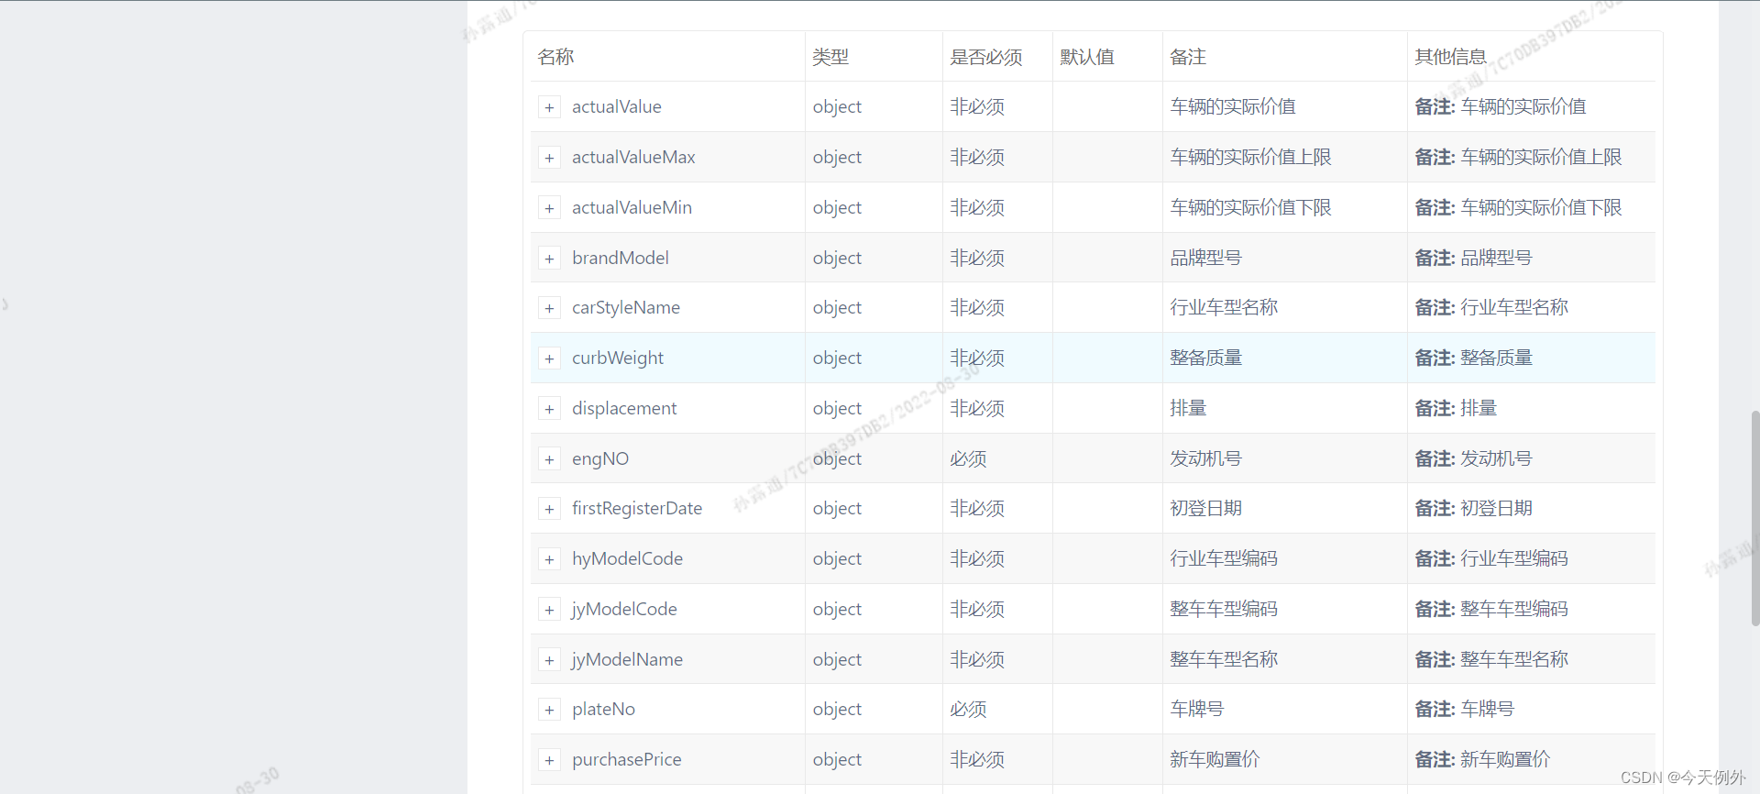Click the 新车购置价 remark cell
Screen dimensions: 1760x794
tap(1215, 759)
